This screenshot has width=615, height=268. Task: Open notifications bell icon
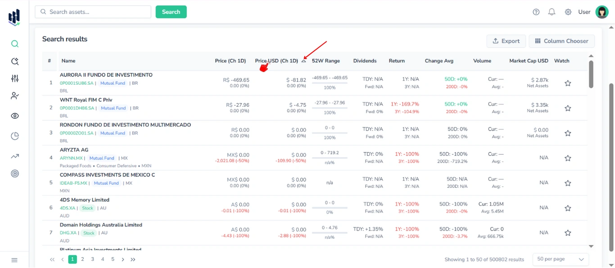coord(552,12)
